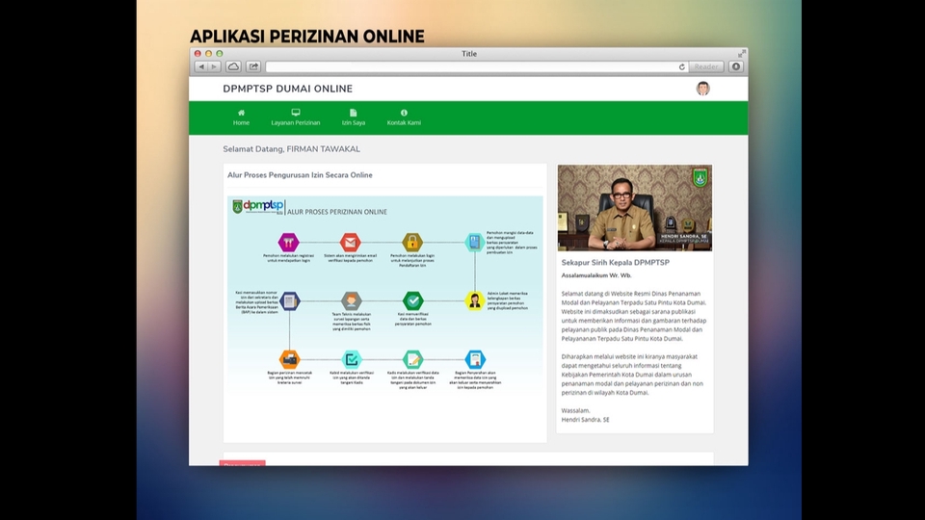Open the Kontak Kami menu

click(404, 117)
